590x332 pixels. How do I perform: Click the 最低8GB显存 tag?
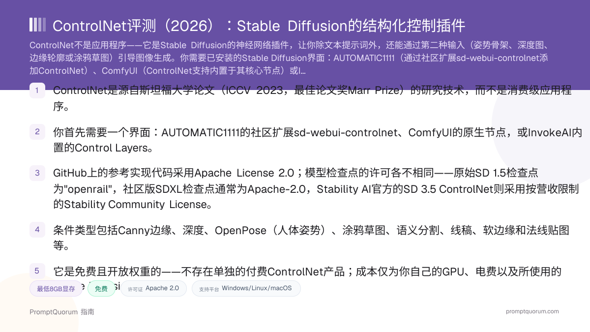[x=56, y=289]
